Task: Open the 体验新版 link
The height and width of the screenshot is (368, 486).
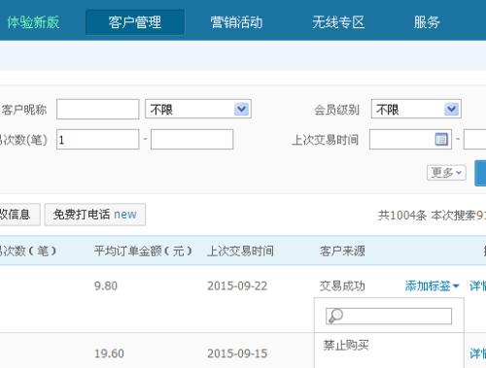Action: click(33, 22)
